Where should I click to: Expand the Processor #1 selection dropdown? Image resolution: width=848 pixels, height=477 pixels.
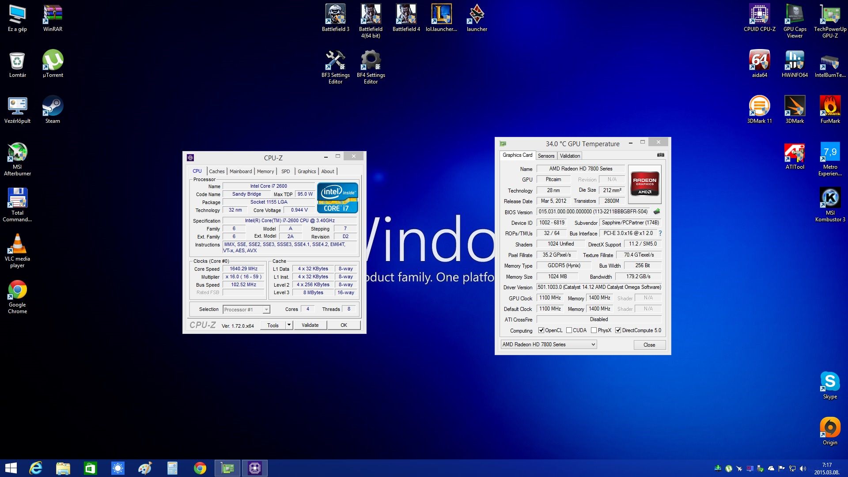(266, 310)
